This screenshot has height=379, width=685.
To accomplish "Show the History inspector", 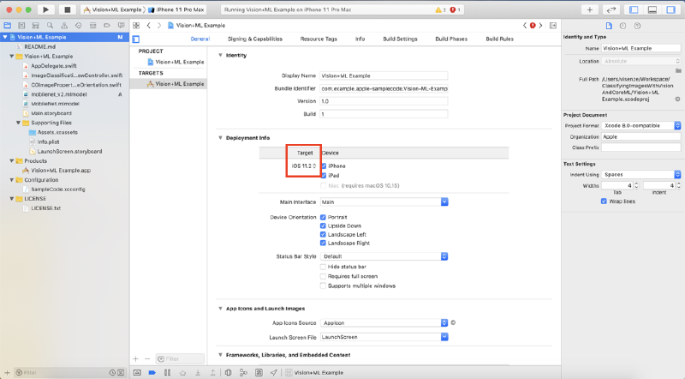I will click(623, 26).
